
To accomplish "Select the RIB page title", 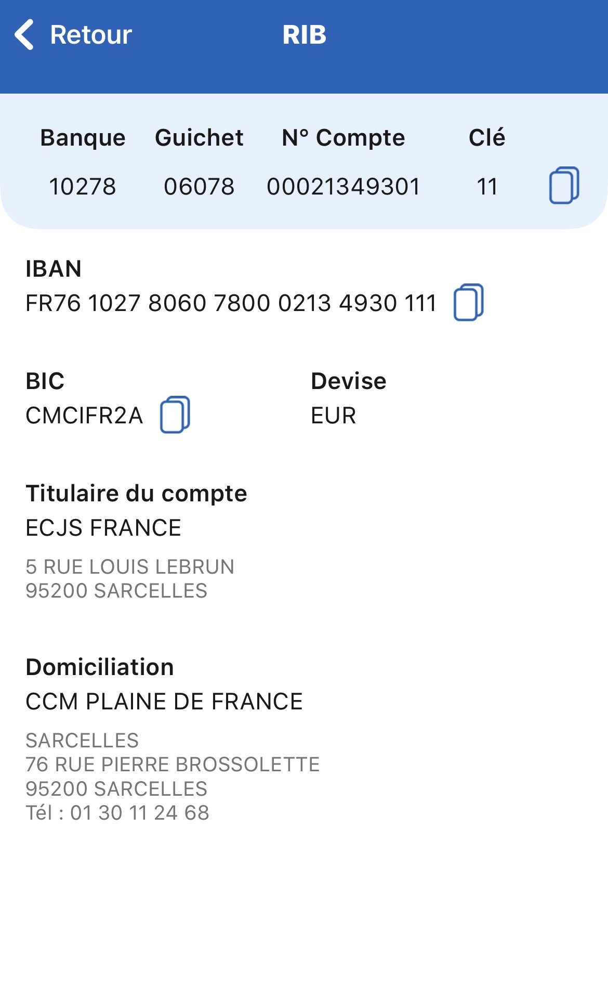I will pyautogui.click(x=304, y=35).
